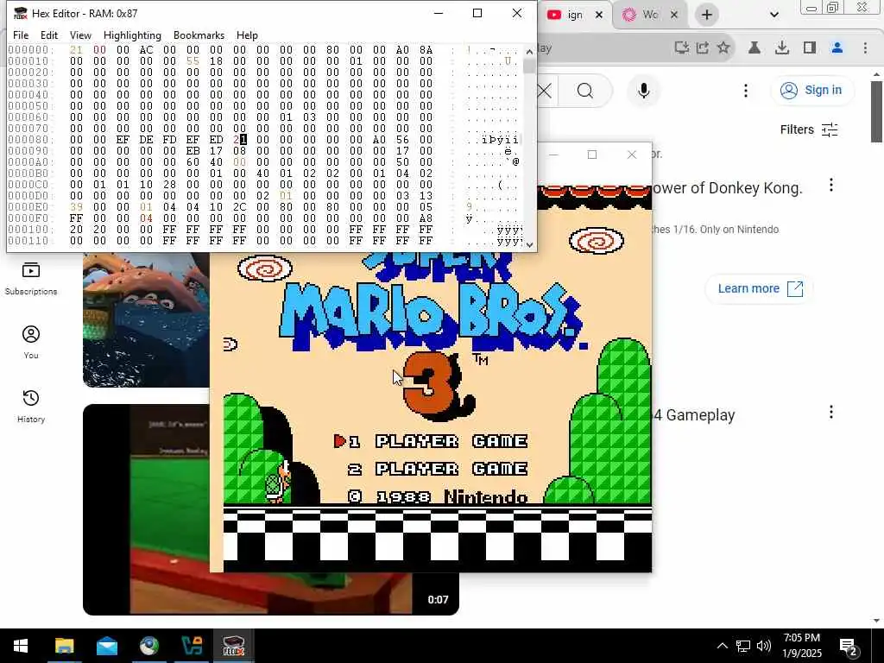884x663 pixels.
Task: Open the Edit menu in Hex Editor
Action: (49, 35)
